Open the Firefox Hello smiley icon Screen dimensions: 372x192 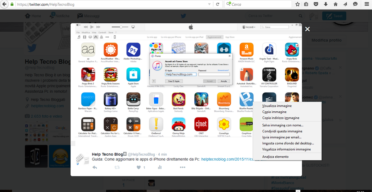(x=355, y=4)
